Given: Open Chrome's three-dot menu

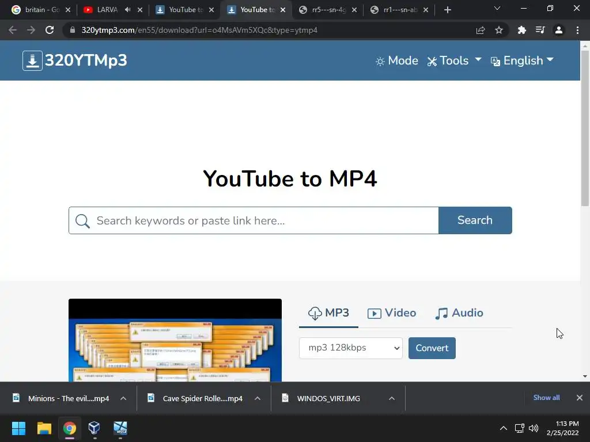Looking at the screenshot, I should point(577,30).
